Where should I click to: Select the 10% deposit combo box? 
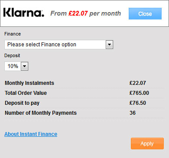pyautogui.click(x=16, y=66)
